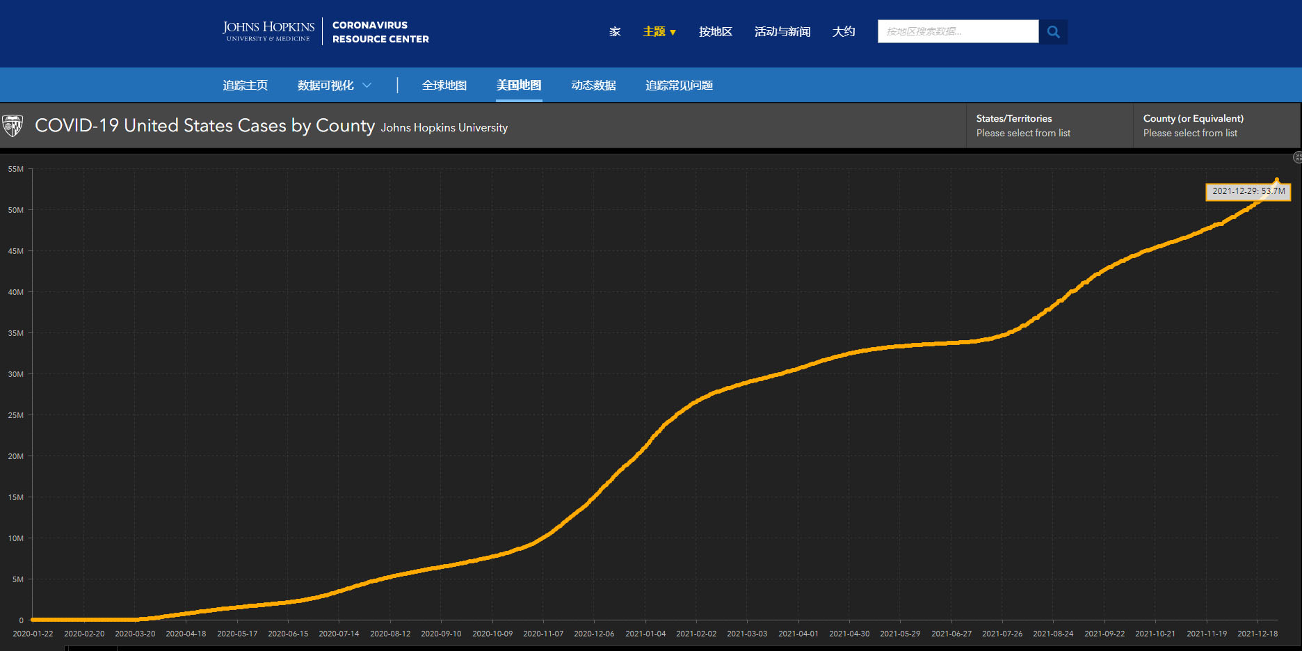Switch to the 全球地图 tab
Screen dimensions: 1302x651
(444, 86)
